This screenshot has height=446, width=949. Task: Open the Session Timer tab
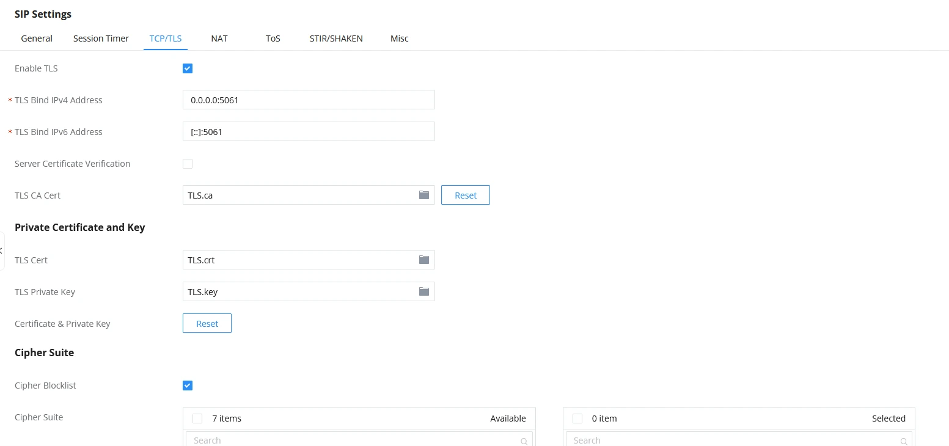101,38
